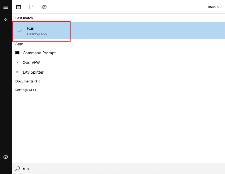This screenshot has width=225, height=174.
Task: Expand Settings (4+) results
Action: [x=26, y=90]
